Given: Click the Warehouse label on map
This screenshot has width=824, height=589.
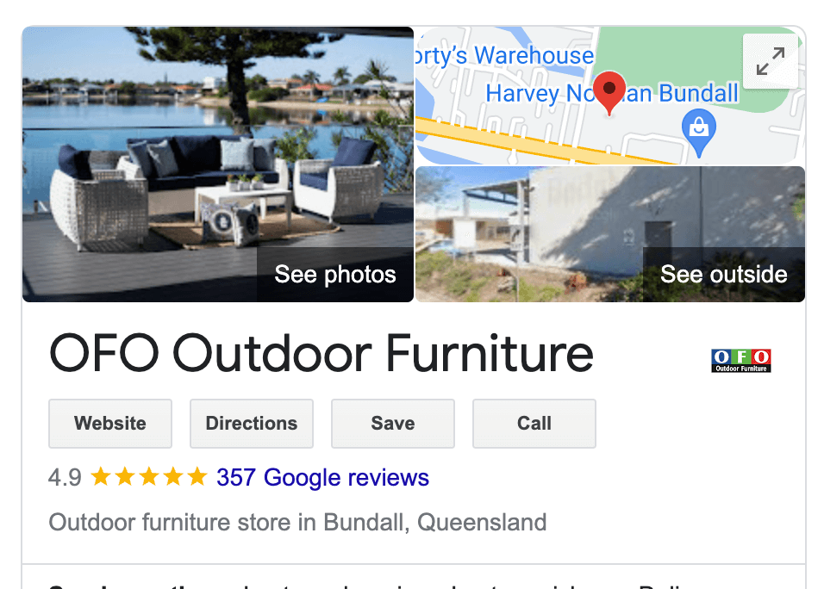Looking at the screenshot, I should tap(534, 56).
